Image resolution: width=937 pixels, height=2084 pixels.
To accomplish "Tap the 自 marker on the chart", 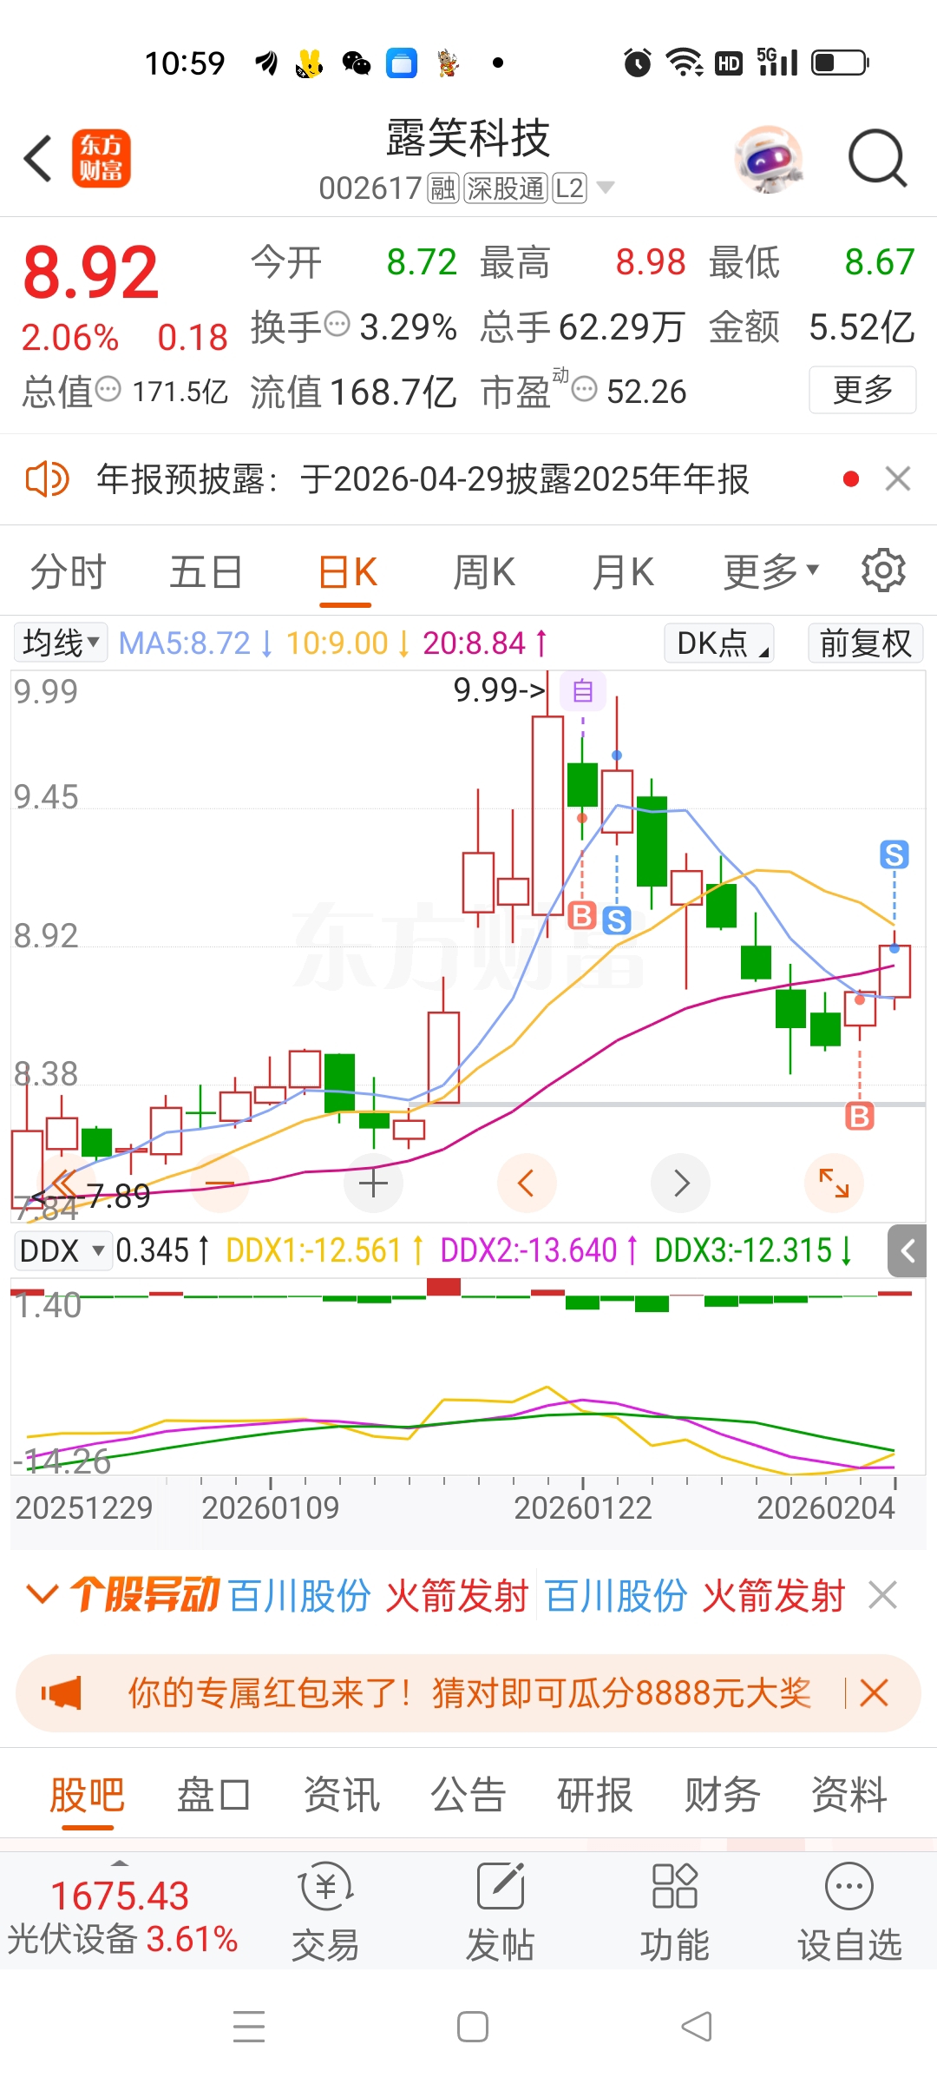I will coord(583,691).
